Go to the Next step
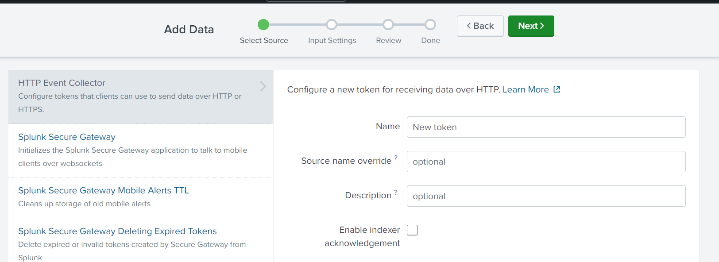Viewport: 719px width, 262px height. coord(531,26)
